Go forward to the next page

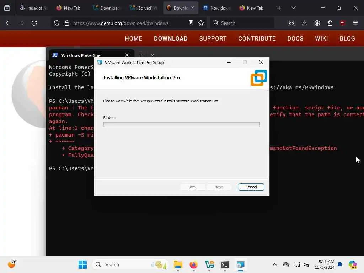tap(21, 23)
